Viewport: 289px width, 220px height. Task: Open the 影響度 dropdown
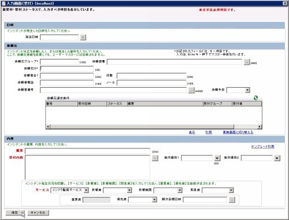(129, 191)
